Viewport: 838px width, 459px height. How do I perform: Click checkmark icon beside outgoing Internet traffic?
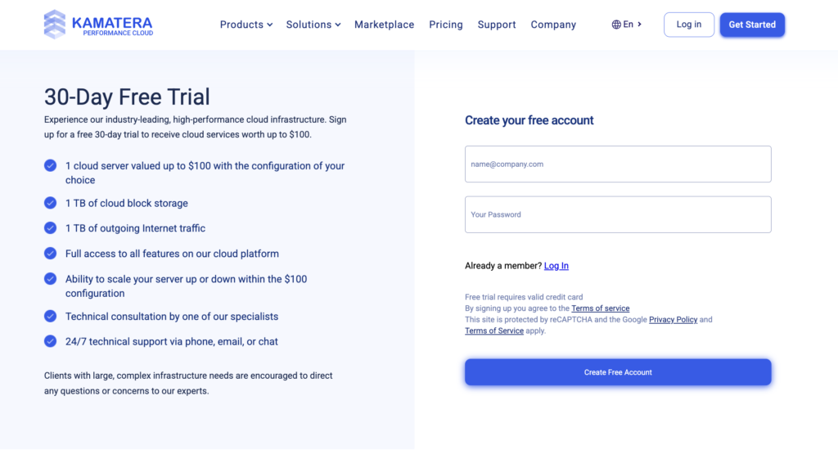(50, 228)
